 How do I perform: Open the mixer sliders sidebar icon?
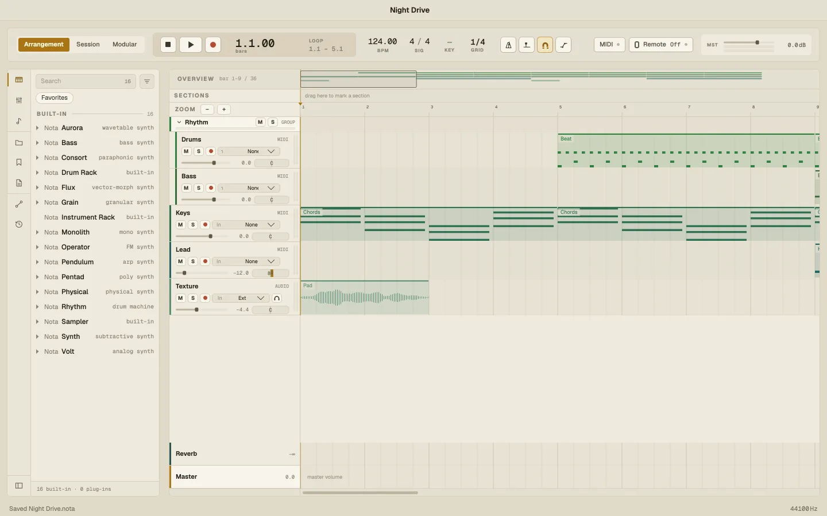(19, 100)
